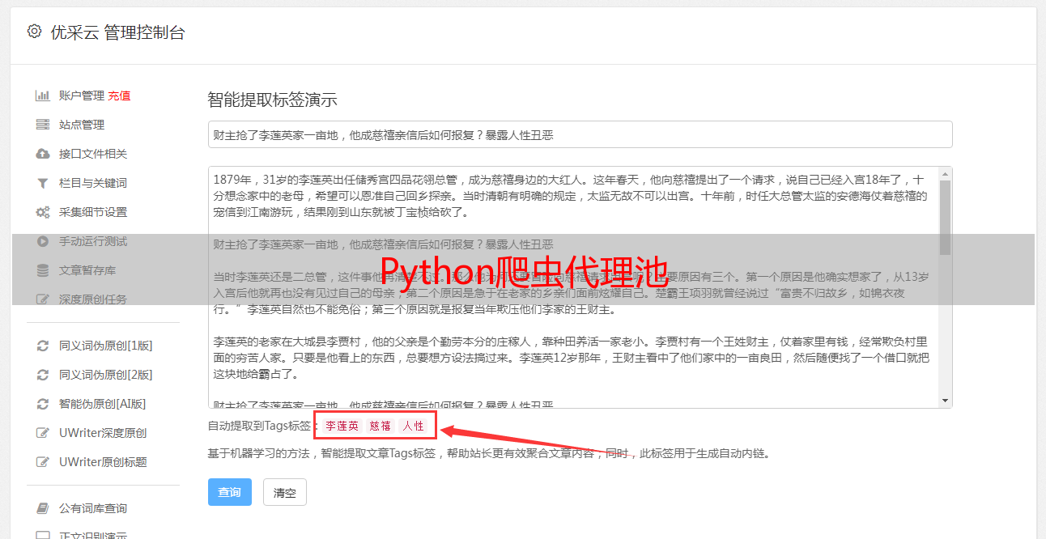Select 同义词伪原创[1版] in sidebar

106,346
